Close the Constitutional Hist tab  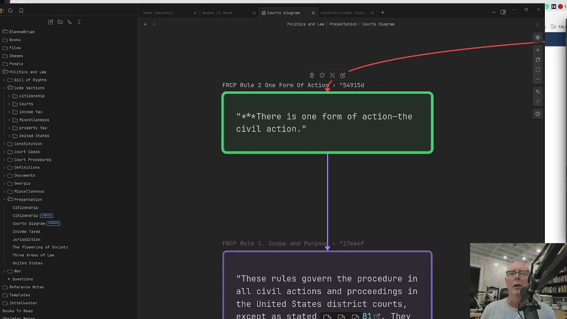(x=372, y=13)
